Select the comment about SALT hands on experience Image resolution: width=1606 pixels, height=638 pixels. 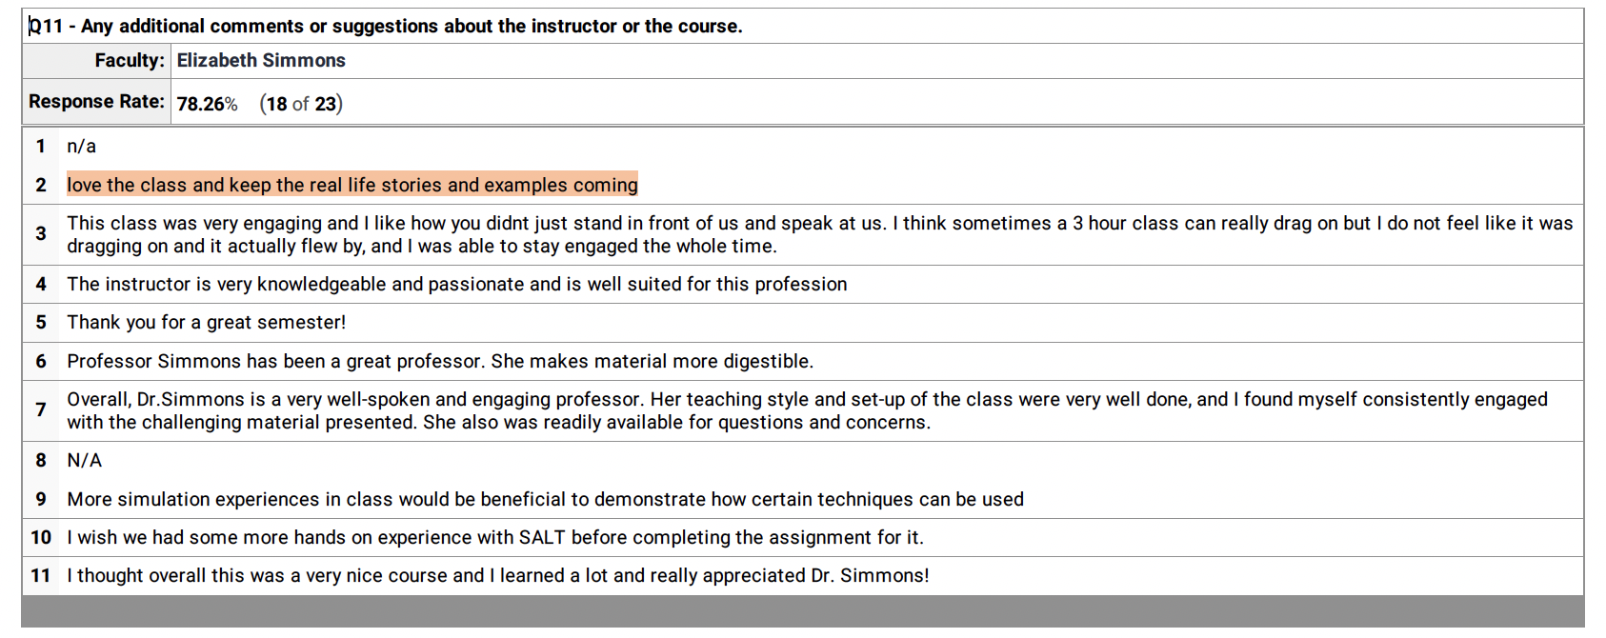coord(494,538)
